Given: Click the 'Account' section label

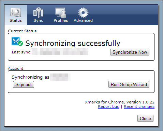Looking at the screenshot, I should point(16,68).
